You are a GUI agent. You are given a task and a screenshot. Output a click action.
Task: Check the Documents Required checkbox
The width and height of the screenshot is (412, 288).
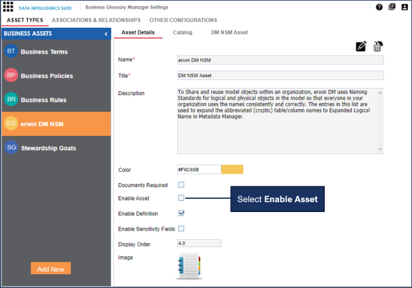click(181, 185)
